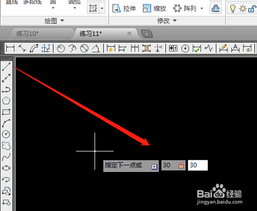Viewport: 257px width, 211px height.
Task: Close the 练习11* tab
Action: [x=129, y=33]
